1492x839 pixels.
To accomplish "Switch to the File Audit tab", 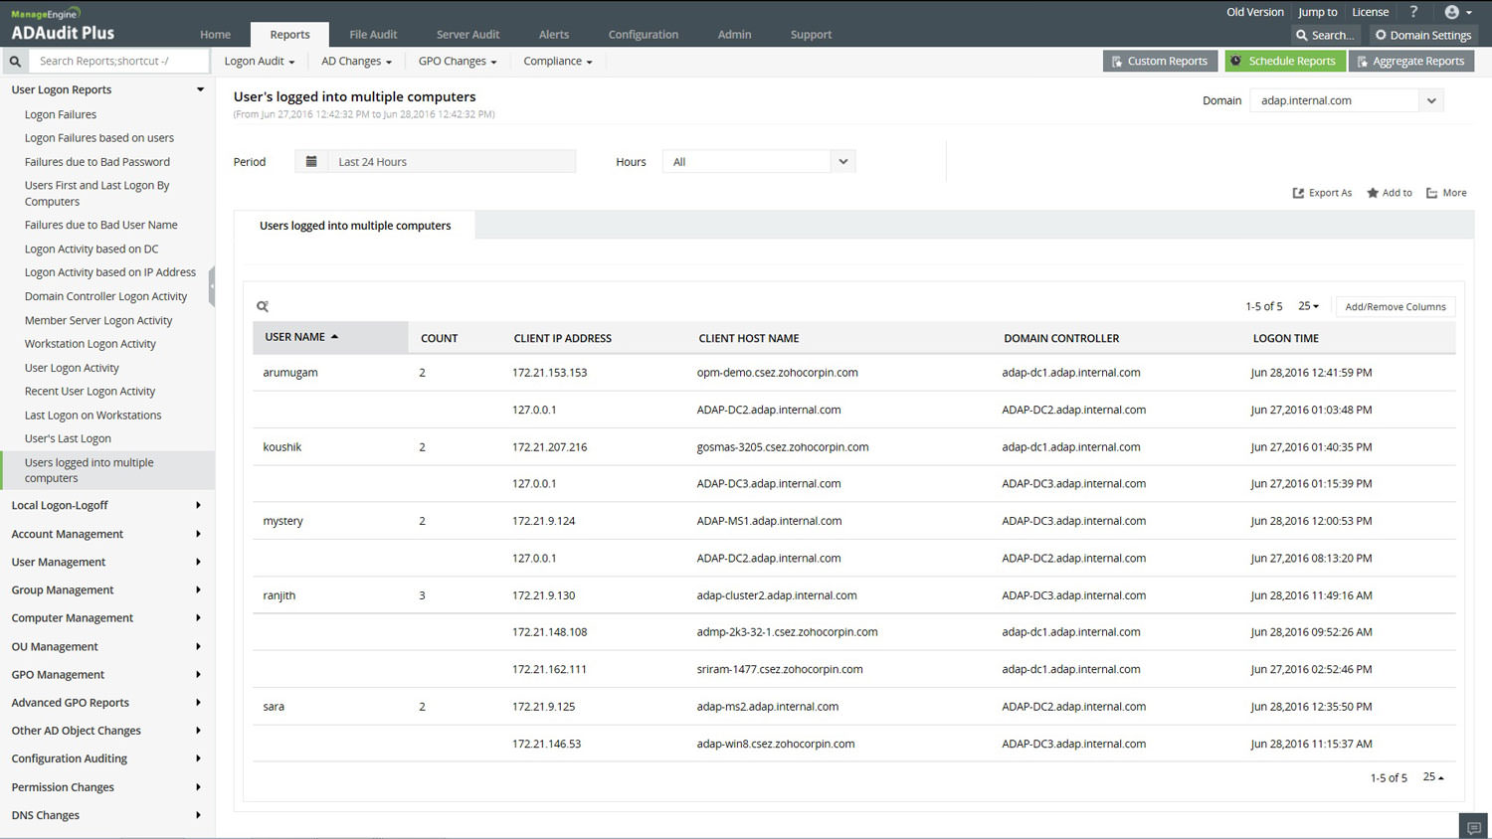I will 373,35.
